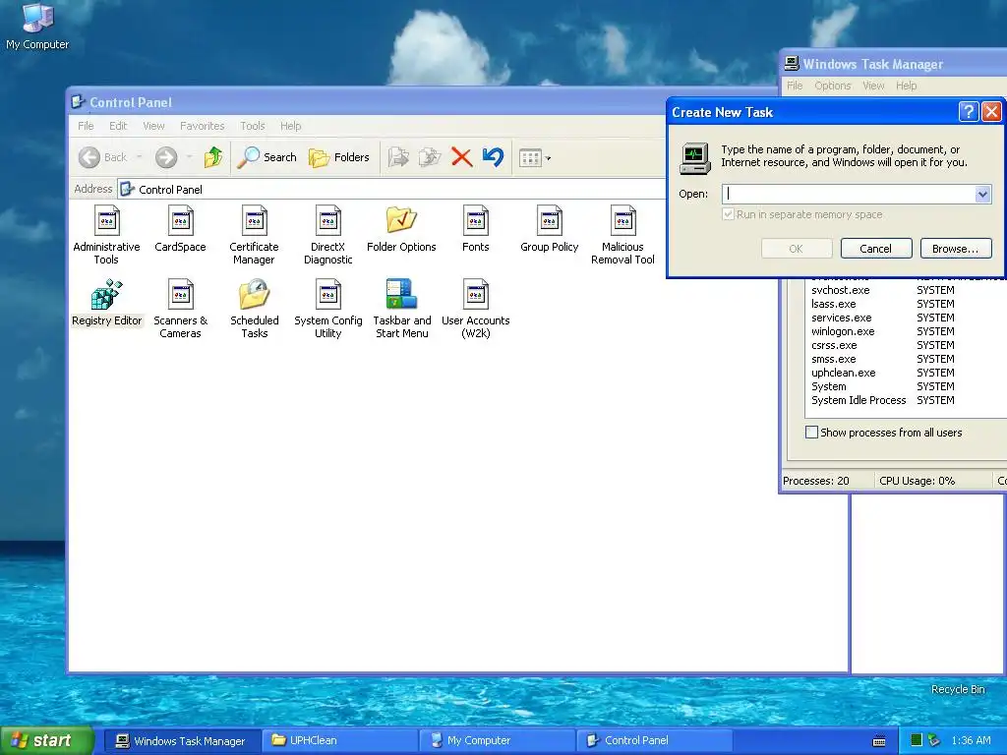Click the Task Manager CPU tray icon
The height and width of the screenshot is (755, 1007).
tap(917, 740)
